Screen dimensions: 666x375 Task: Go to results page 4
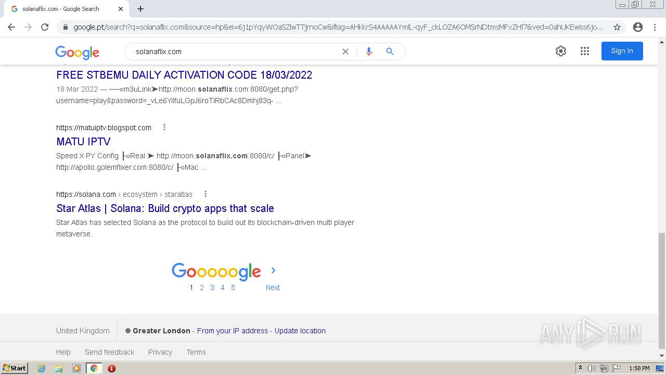[222, 287]
